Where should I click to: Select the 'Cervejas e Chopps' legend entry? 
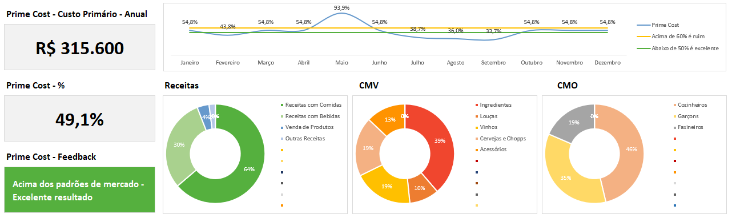click(x=501, y=138)
